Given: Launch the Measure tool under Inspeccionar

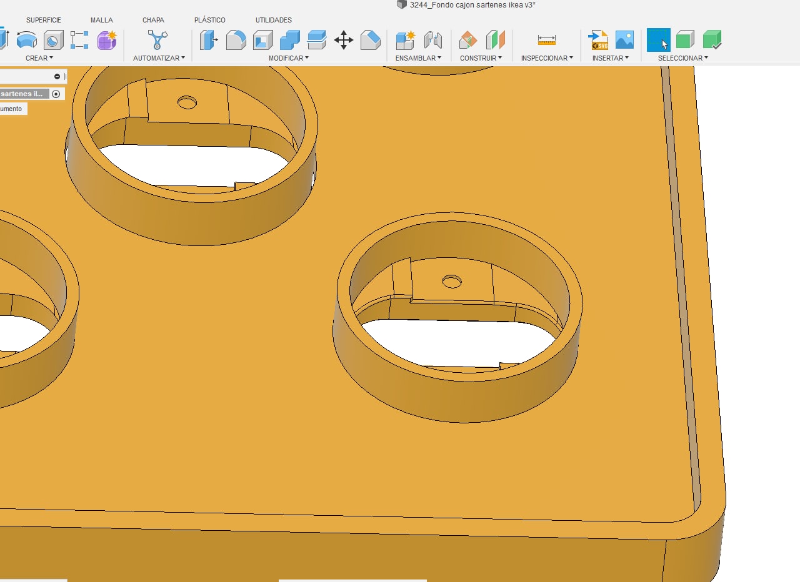Looking at the screenshot, I should click(x=546, y=40).
